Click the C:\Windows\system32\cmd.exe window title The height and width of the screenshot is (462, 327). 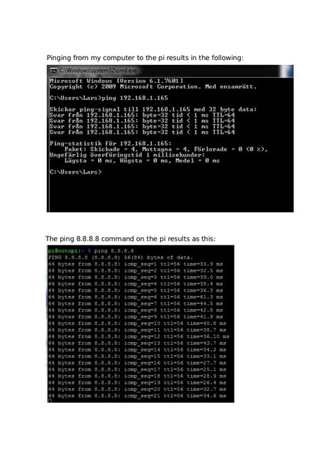98,70
